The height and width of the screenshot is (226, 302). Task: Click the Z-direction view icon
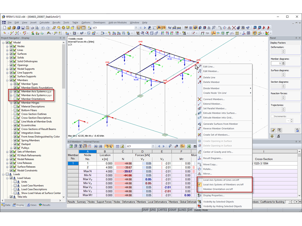pyautogui.click(x=172, y=33)
